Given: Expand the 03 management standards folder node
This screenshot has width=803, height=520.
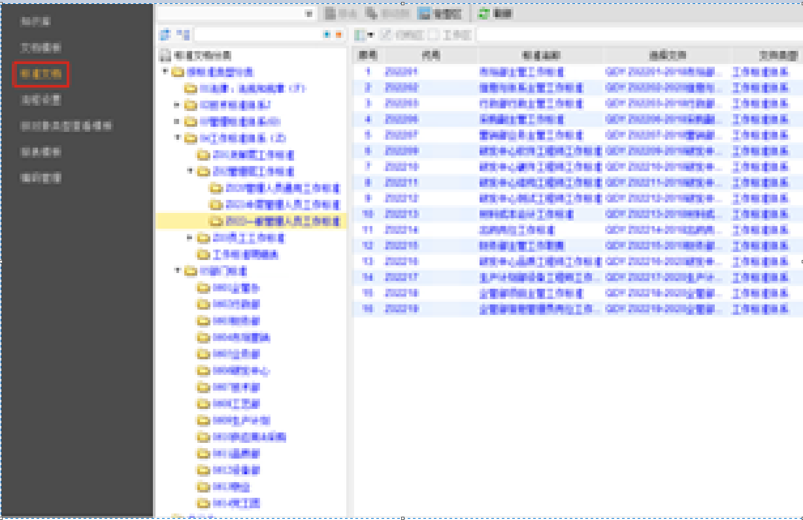Looking at the screenshot, I should [177, 122].
